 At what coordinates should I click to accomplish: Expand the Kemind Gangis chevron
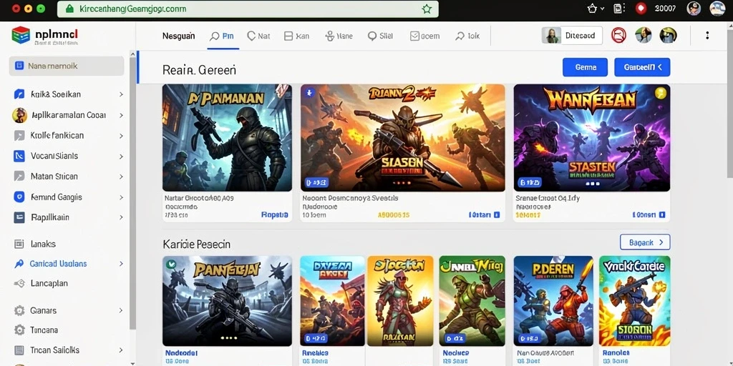[121, 197]
